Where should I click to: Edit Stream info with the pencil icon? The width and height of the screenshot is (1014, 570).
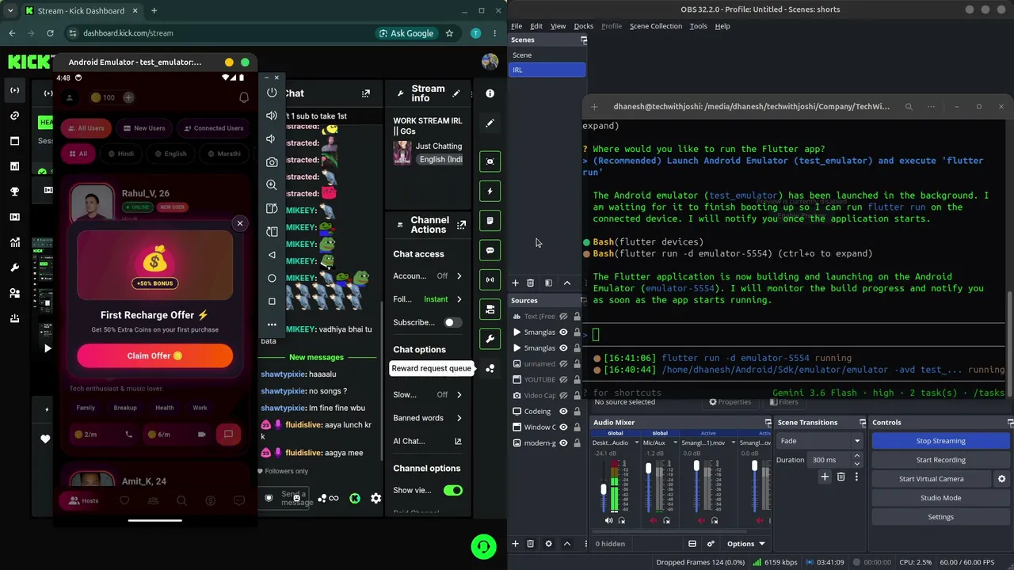point(456,93)
